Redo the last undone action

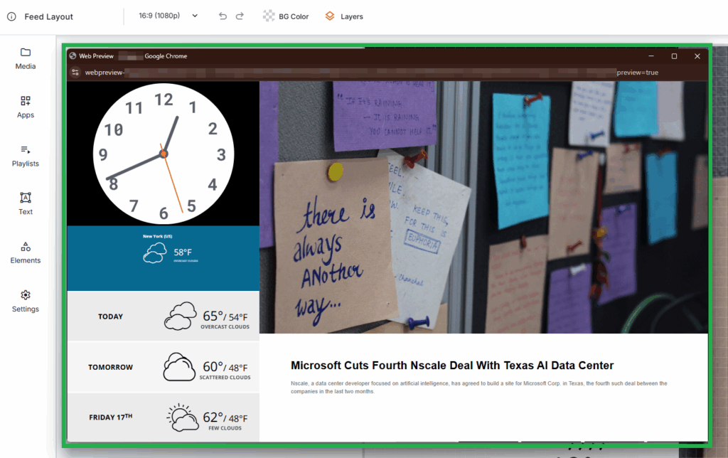(x=240, y=16)
